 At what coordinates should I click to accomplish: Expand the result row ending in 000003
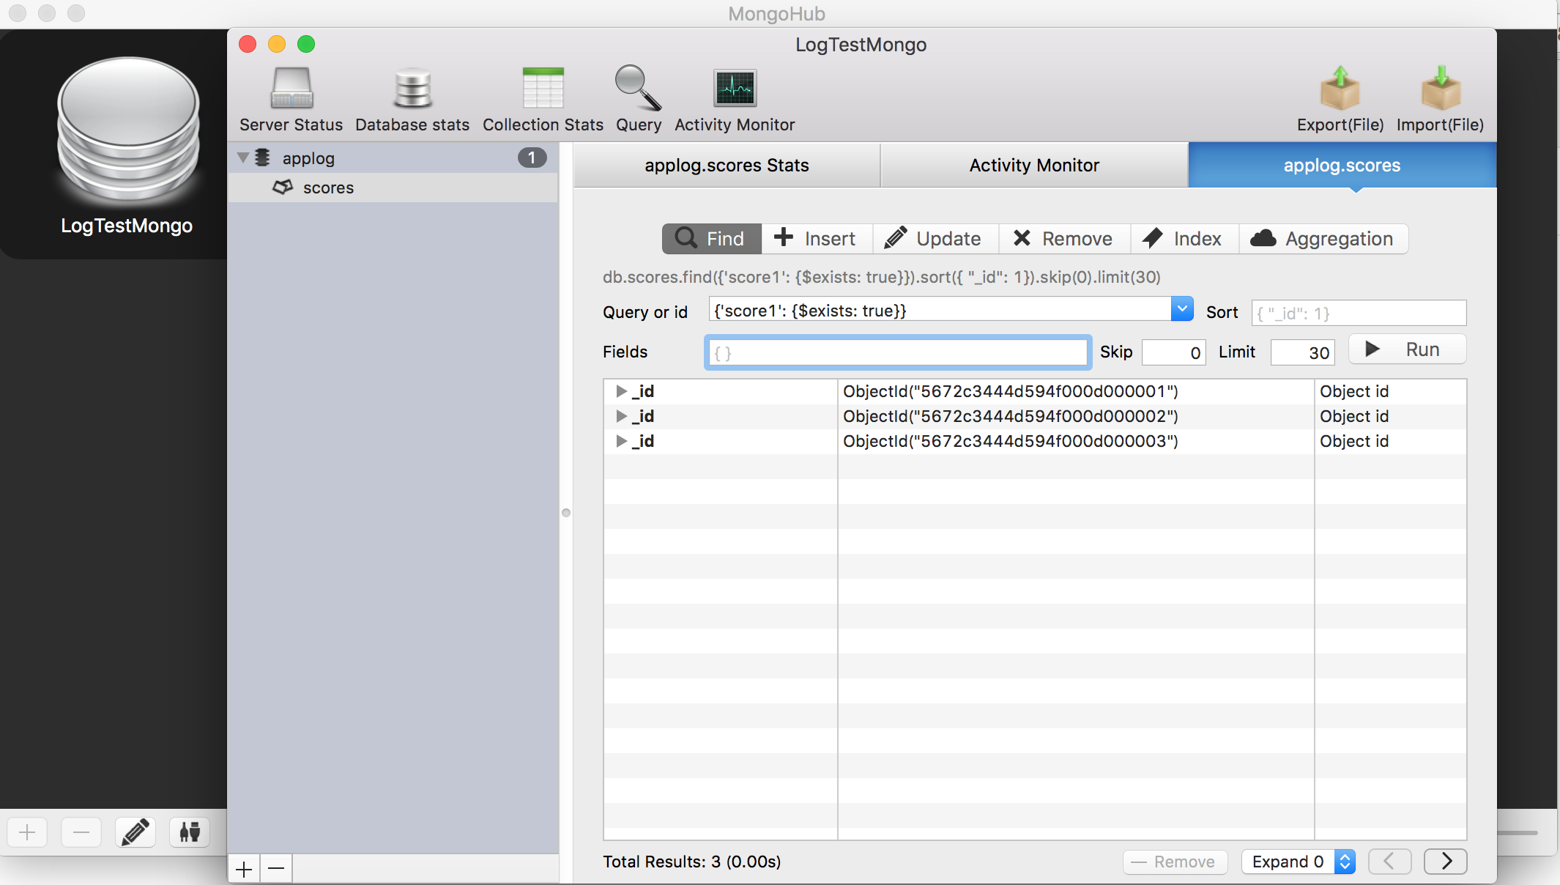621,441
